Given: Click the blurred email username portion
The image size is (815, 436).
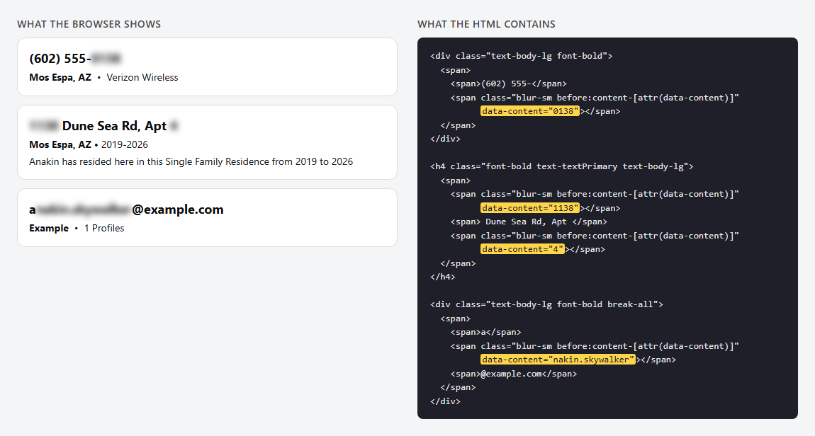Looking at the screenshot, I should point(84,210).
